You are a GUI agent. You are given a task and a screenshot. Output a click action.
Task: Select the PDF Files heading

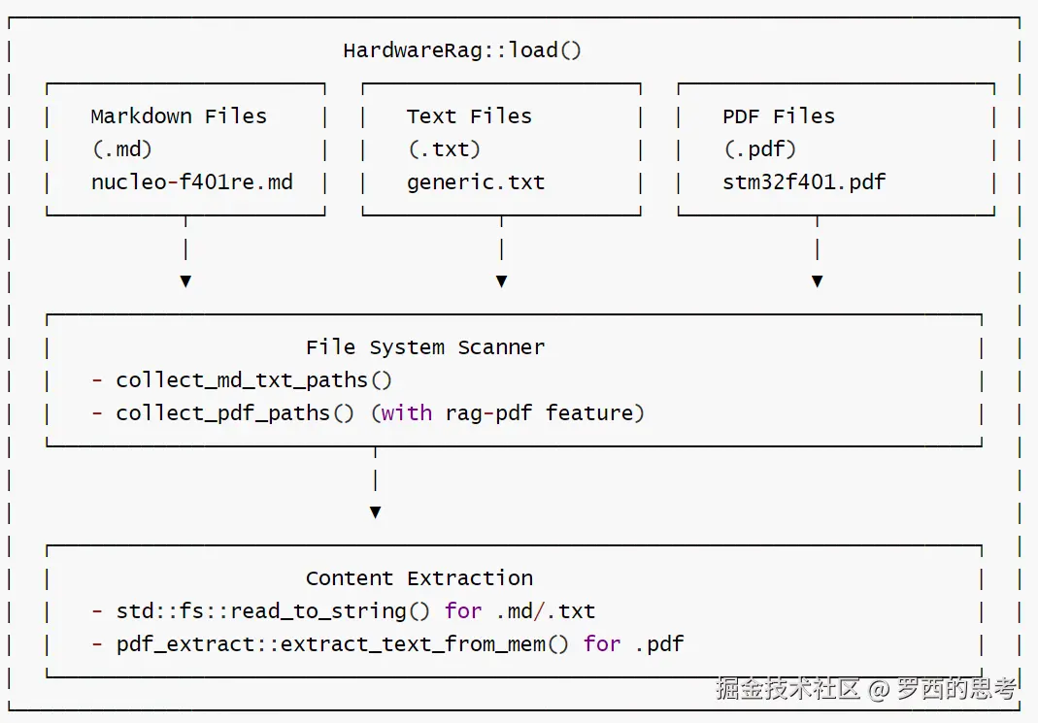[x=779, y=116]
